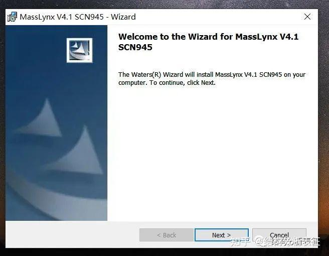329x256 pixels.
Task: Click the MassLynx sail logo thumbnail
Action: pos(80,50)
